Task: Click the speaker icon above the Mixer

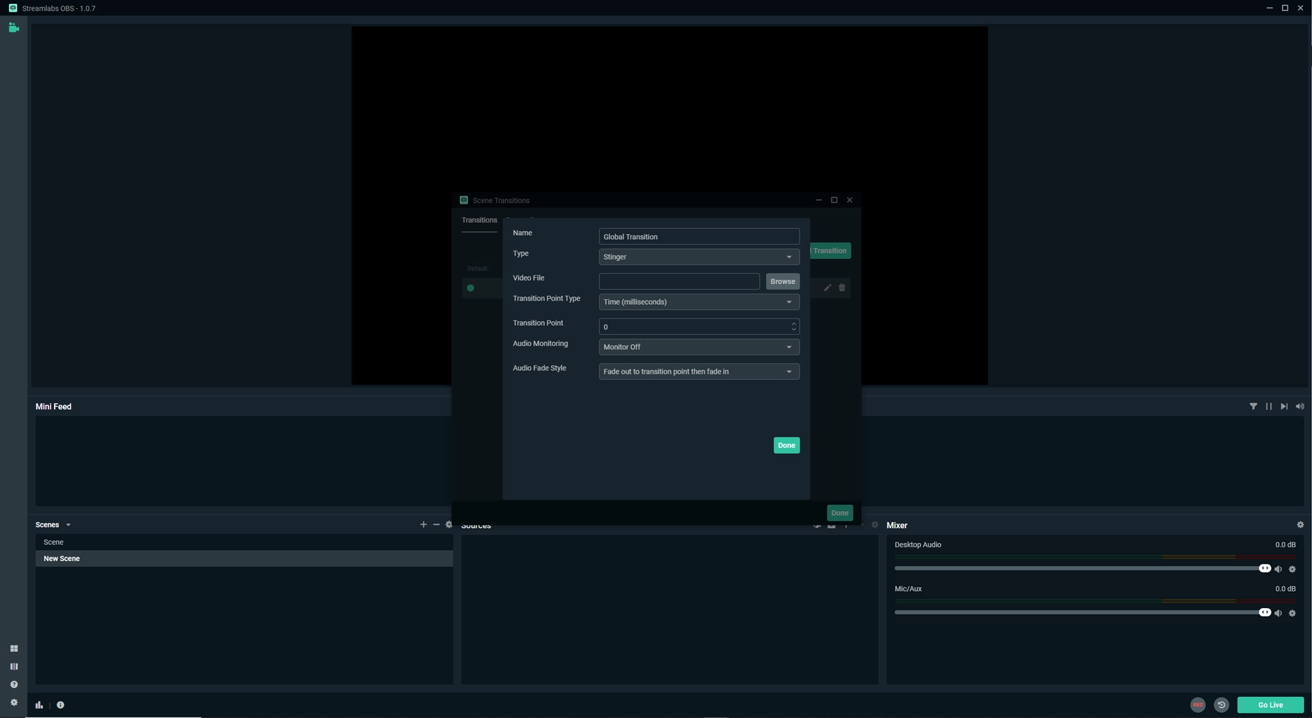Action: pyautogui.click(x=1300, y=406)
